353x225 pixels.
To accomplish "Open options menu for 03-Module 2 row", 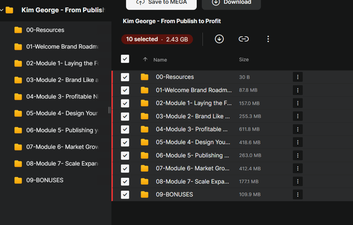I will [297, 116].
